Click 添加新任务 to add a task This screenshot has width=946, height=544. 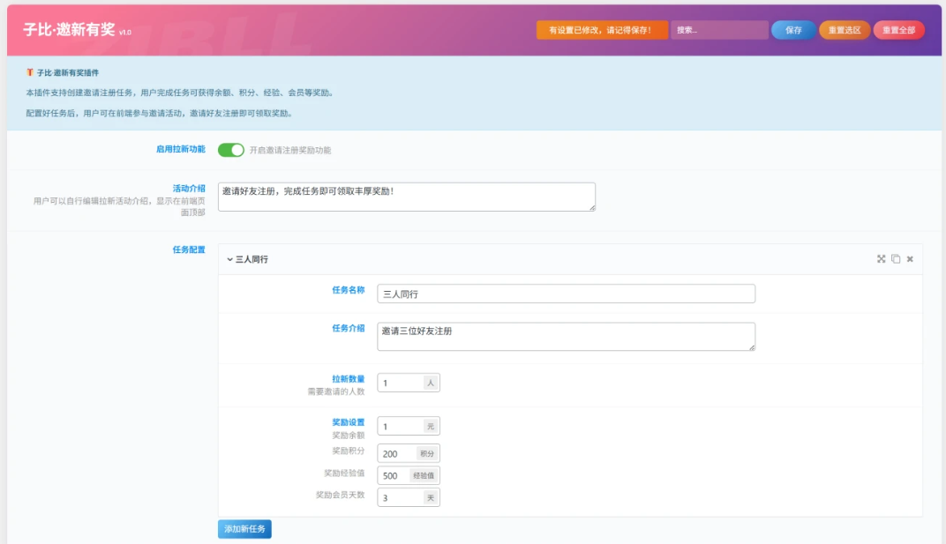[244, 529]
